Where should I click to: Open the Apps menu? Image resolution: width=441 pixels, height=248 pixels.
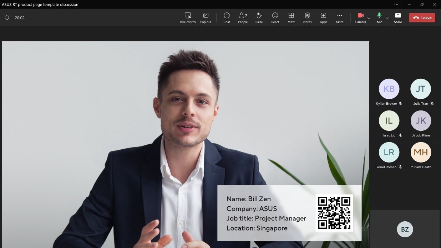click(x=323, y=18)
